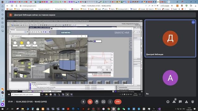The width and height of the screenshot is (198, 111).
Task: Adjust the slider in the Unity project window
Action: [x=19, y=55]
